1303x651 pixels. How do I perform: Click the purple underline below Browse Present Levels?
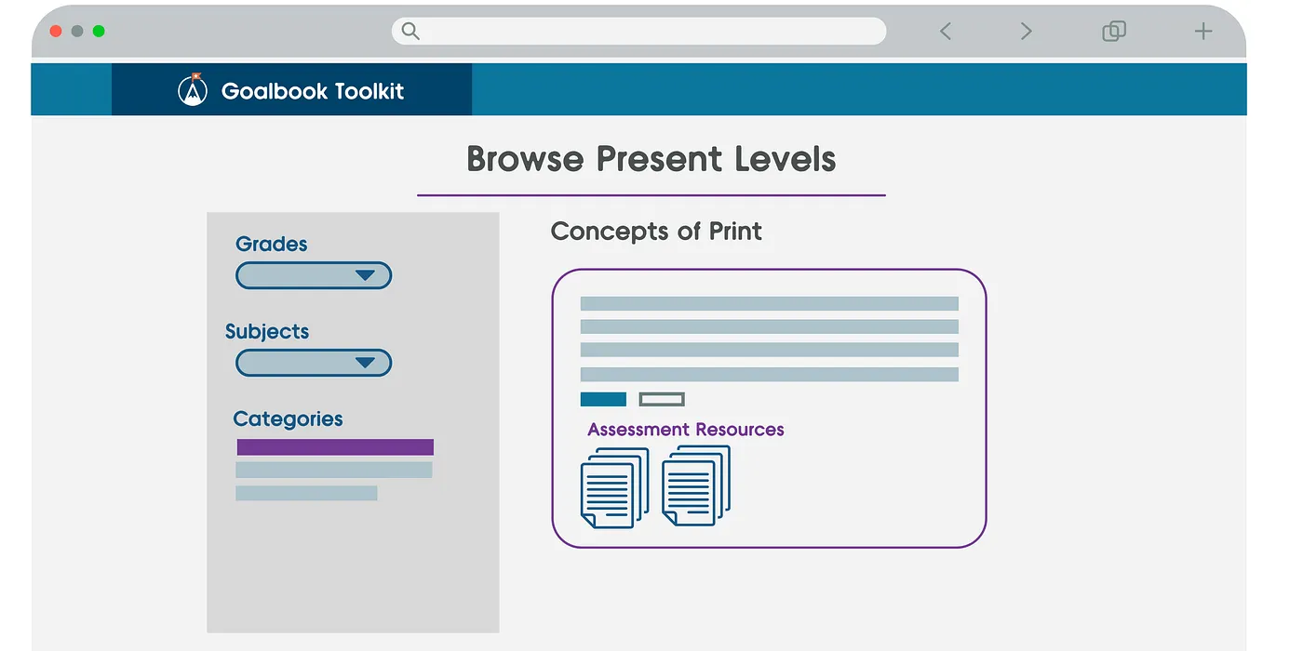coord(651,193)
